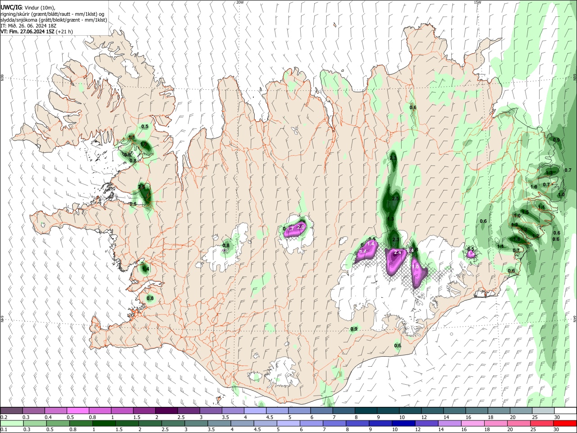This screenshot has width=577, height=433.
Task: Click the 'rigning/skúrir' legend description line
Action: point(53,14)
